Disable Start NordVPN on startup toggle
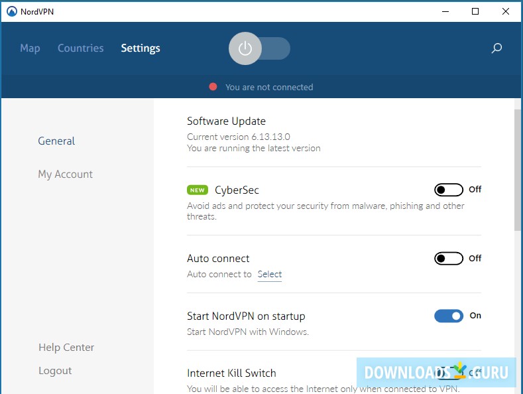This screenshot has width=523, height=394. click(x=449, y=316)
